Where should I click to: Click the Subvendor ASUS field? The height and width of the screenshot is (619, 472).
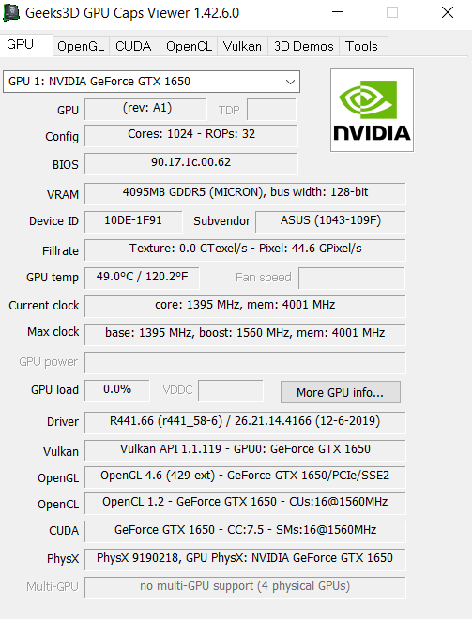[330, 221]
